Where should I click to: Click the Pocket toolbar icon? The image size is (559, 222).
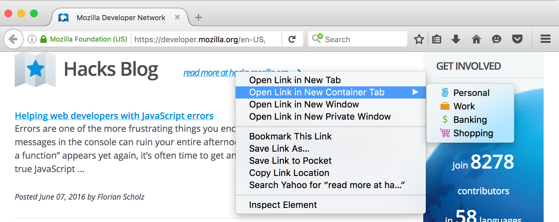click(517, 39)
